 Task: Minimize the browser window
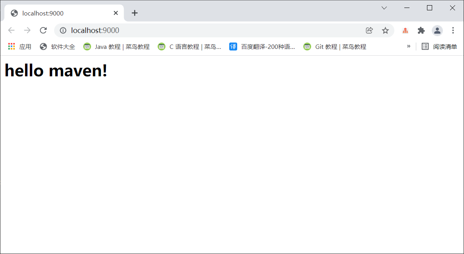407,8
